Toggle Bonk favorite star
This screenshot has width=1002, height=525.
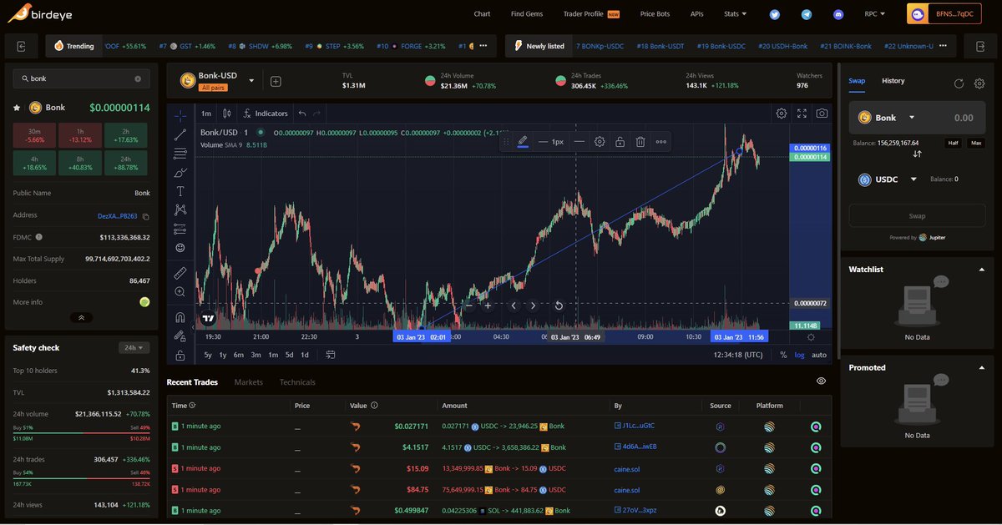[17, 108]
